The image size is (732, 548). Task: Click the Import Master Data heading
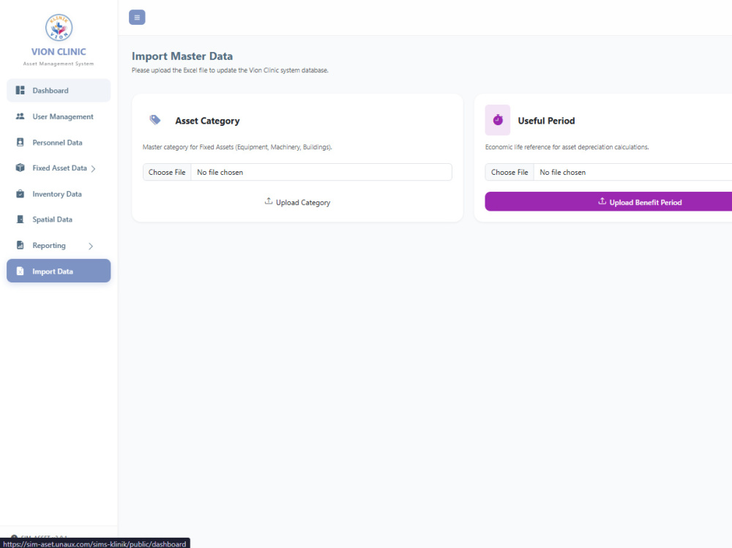pyautogui.click(x=182, y=56)
